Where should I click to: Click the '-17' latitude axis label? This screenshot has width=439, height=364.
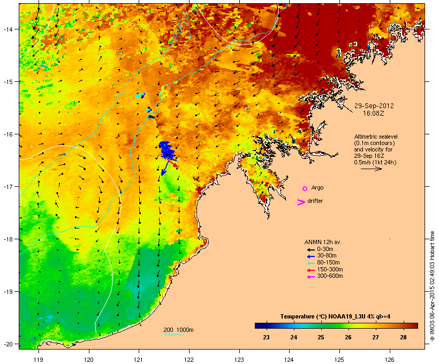click(8, 186)
